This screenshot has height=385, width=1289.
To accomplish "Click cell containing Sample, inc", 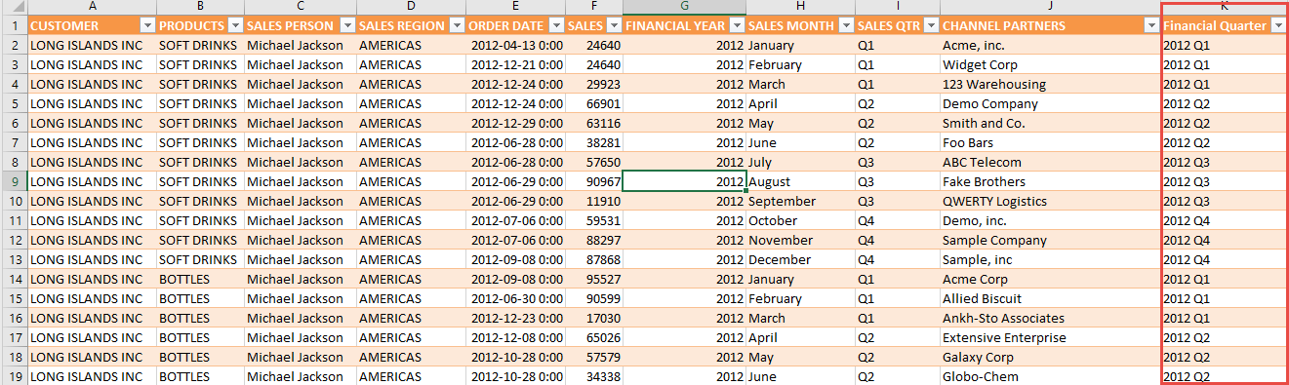I will 1051,259.
